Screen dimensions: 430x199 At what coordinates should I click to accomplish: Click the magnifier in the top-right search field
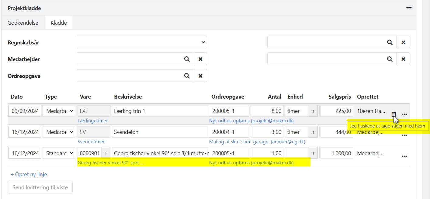[390, 42]
